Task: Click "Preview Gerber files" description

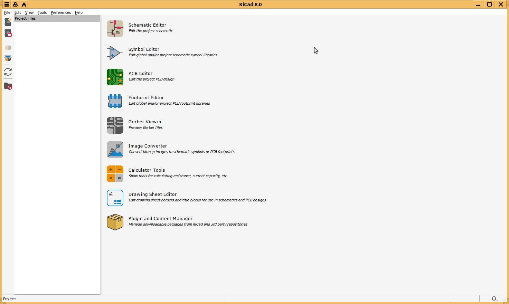Action: coord(145,127)
